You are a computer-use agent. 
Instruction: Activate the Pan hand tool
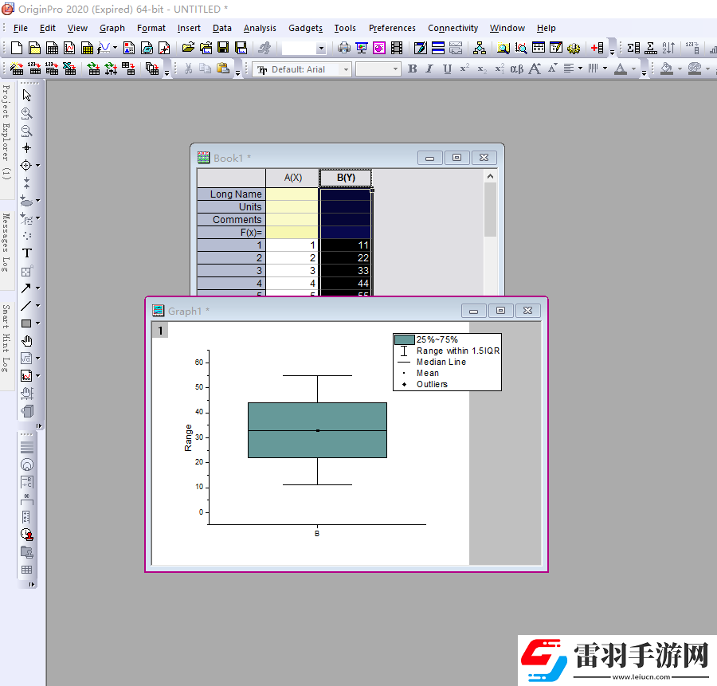point(26,340)
